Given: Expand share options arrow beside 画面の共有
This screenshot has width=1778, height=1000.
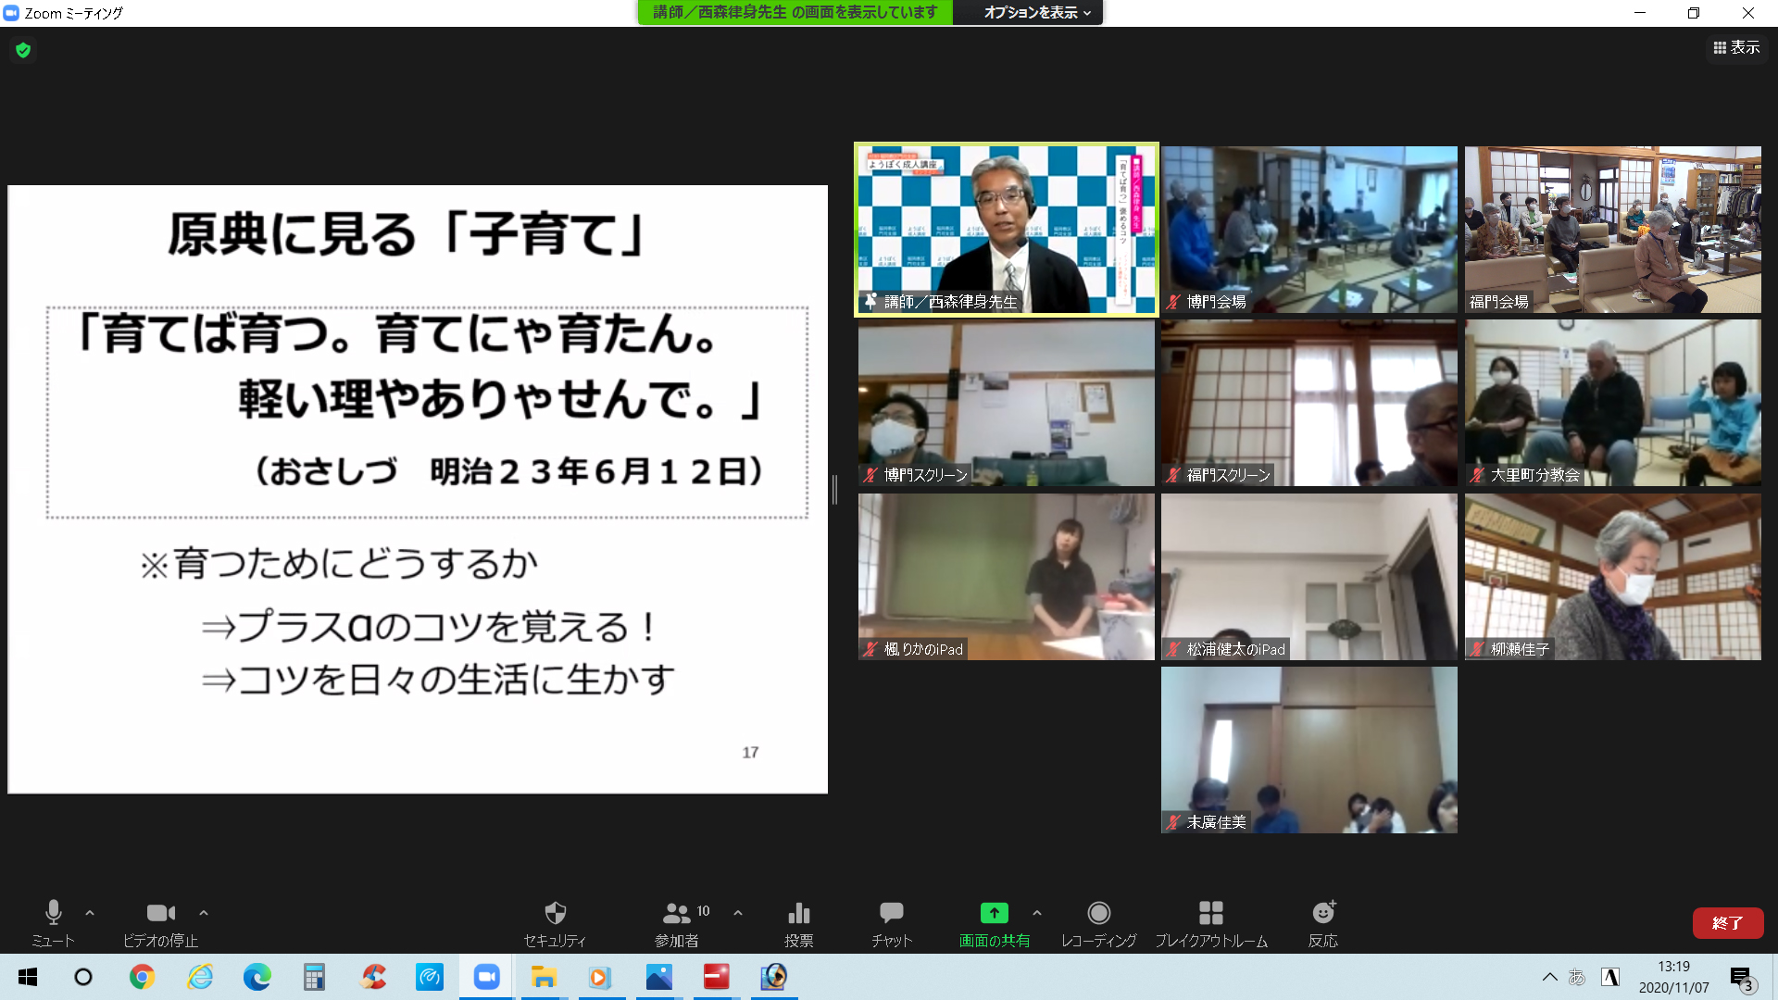Looking at the screenshot, I should click(1037, 913).
